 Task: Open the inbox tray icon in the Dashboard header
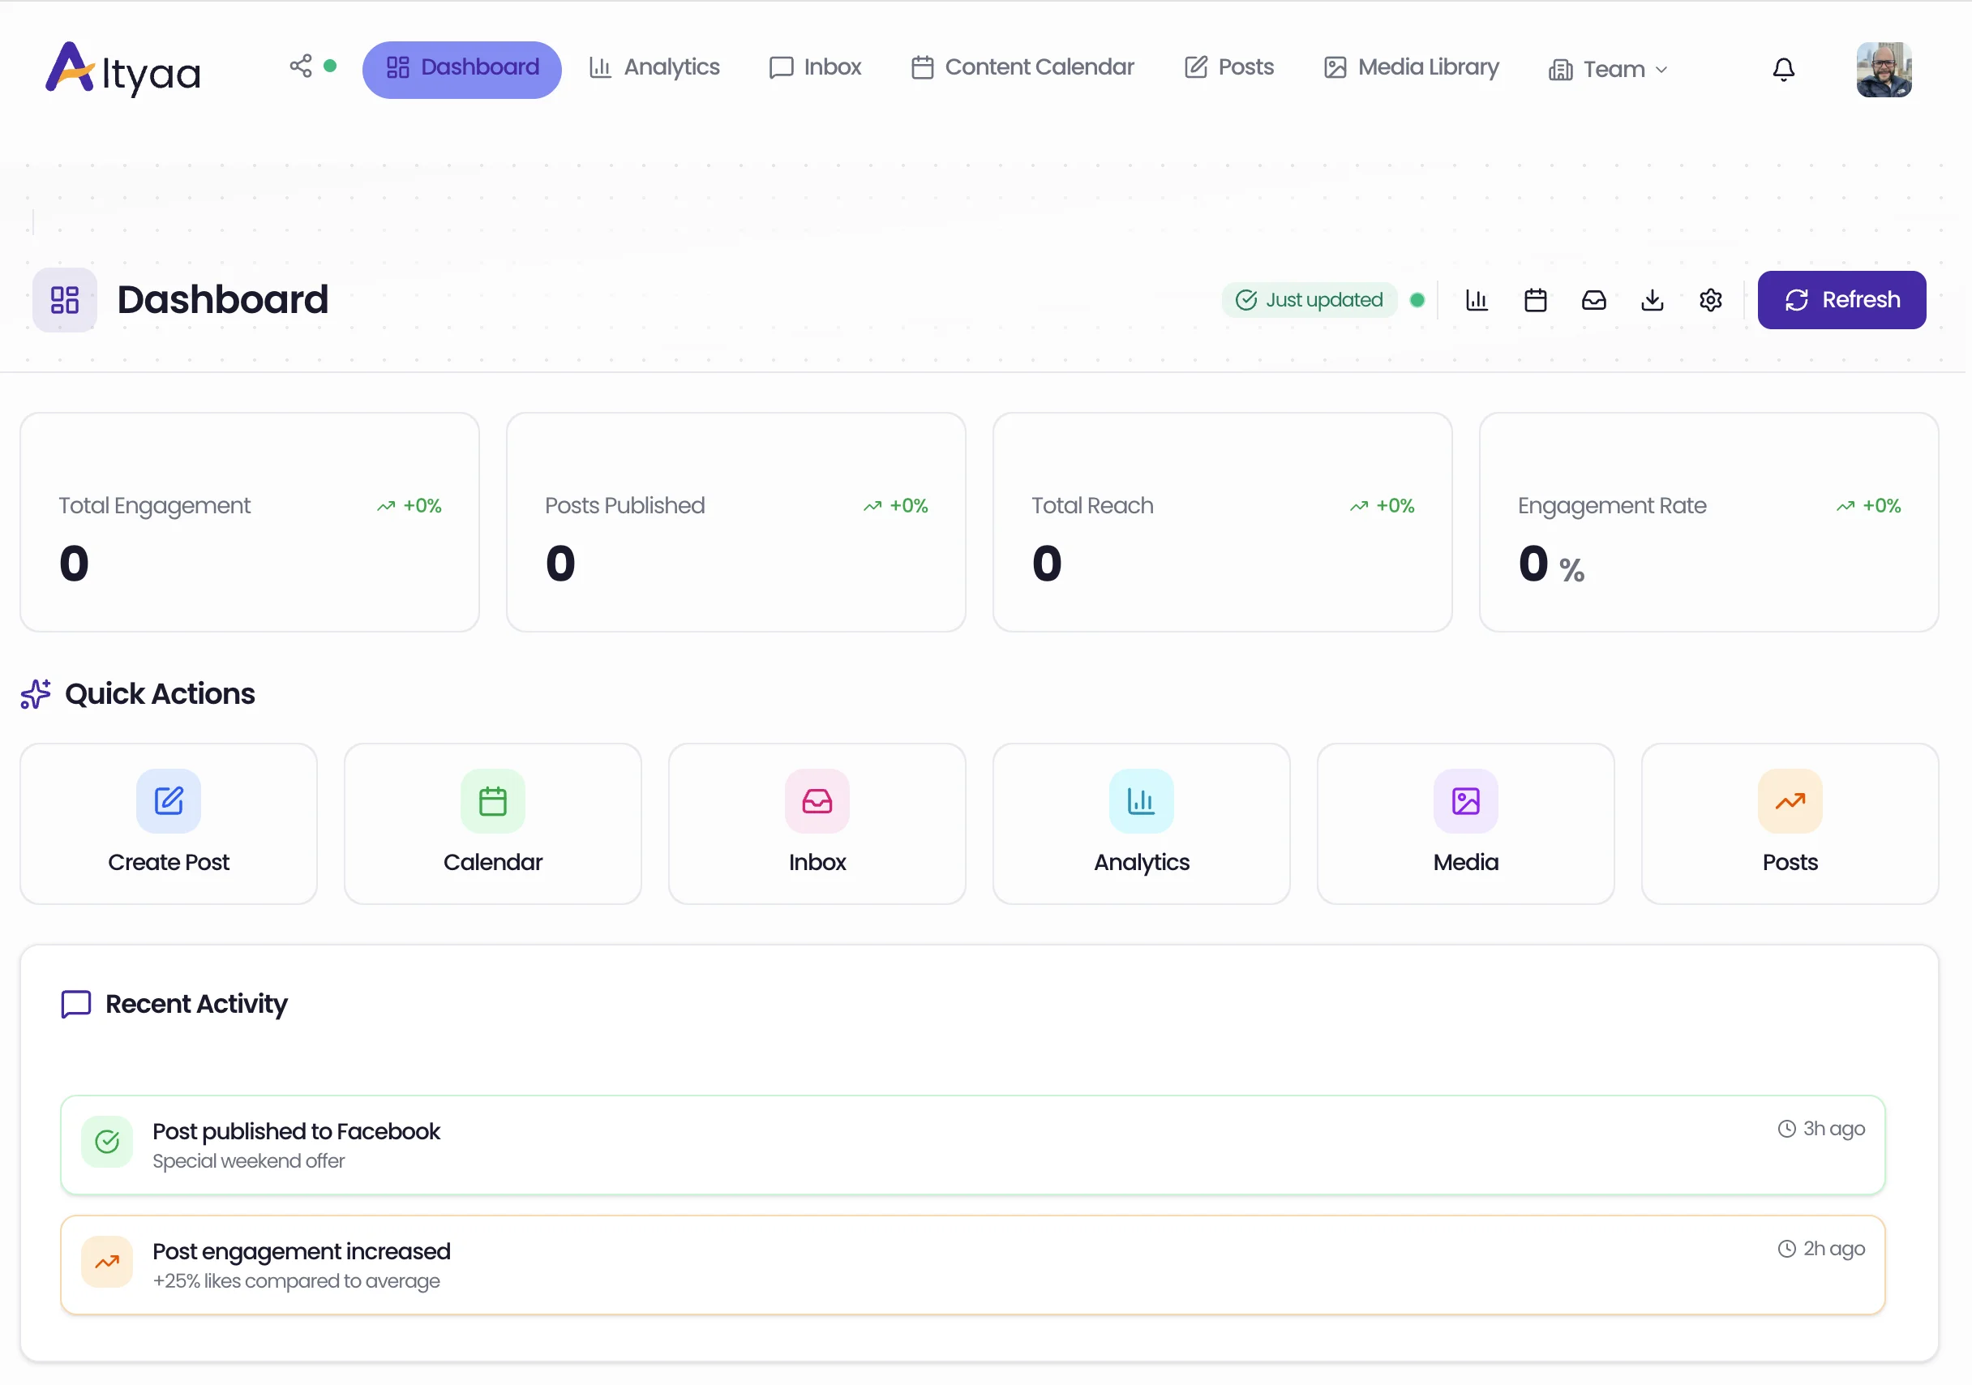(1594, 300)
